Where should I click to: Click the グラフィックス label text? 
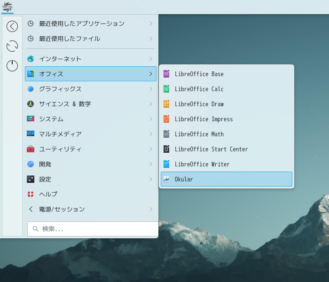[x=60, y=89]
